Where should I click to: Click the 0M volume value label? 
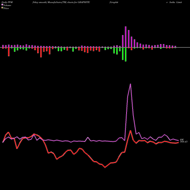tap(182, 139)
